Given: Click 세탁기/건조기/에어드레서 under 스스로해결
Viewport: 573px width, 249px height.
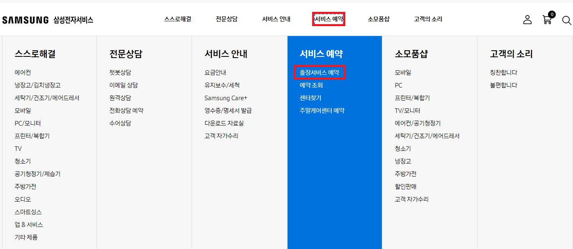Looking at the screenshot, I should tap(47, 98).
